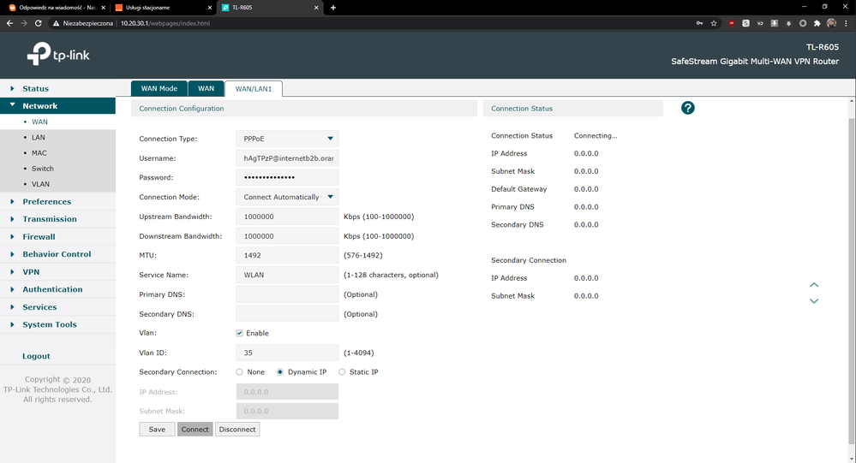Open the LAN submenu item
856x463 pixels.
pos(39,137)
